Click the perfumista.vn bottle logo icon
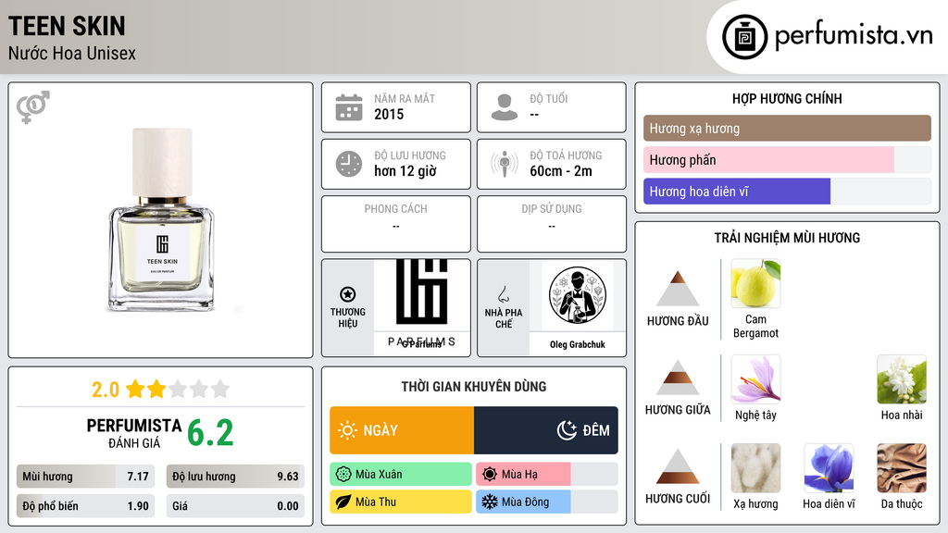 pyautogui.click(x=744, y=37)
